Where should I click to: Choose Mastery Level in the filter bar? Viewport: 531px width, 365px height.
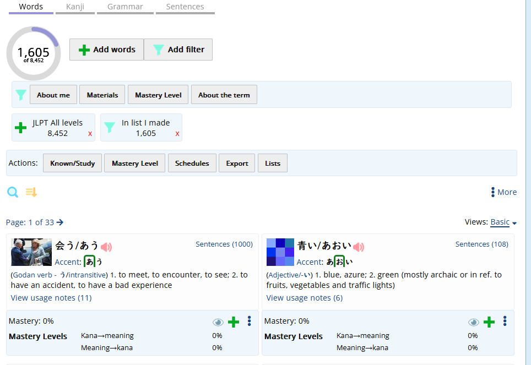click(x=158, y=95)
